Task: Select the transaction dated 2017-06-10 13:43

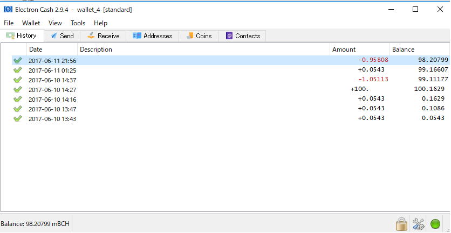Action: [230, 118]
